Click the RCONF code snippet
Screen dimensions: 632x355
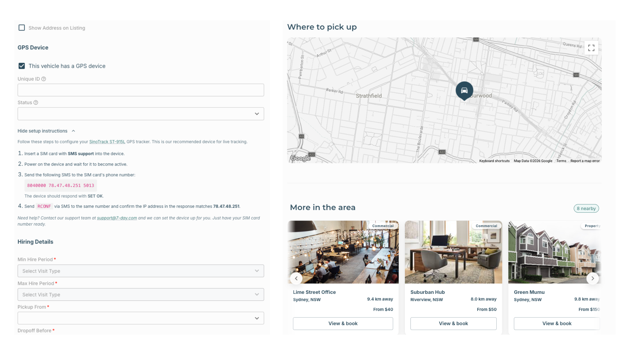click(44, 206)
